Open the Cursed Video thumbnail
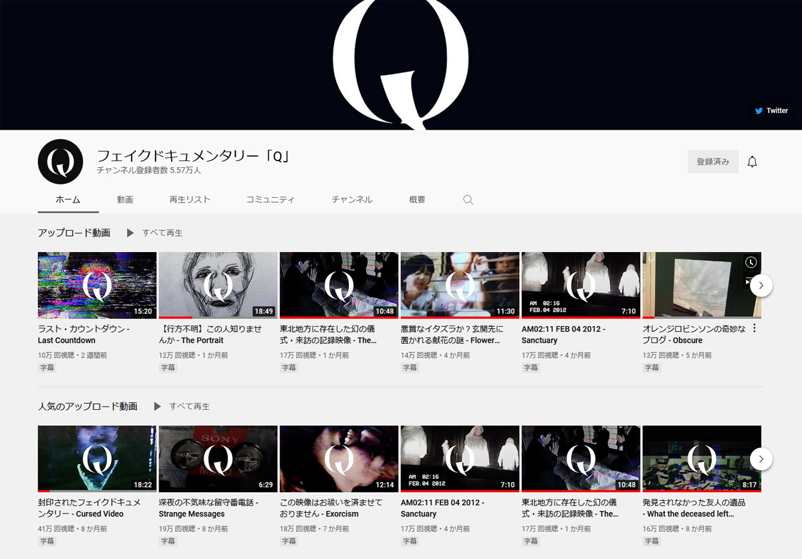This screenshot has width=802, height=559. point(97,459)
